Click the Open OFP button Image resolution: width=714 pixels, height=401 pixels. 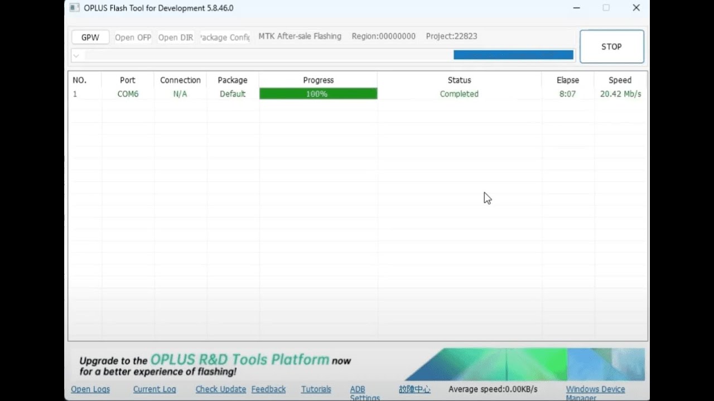(133, 37)
